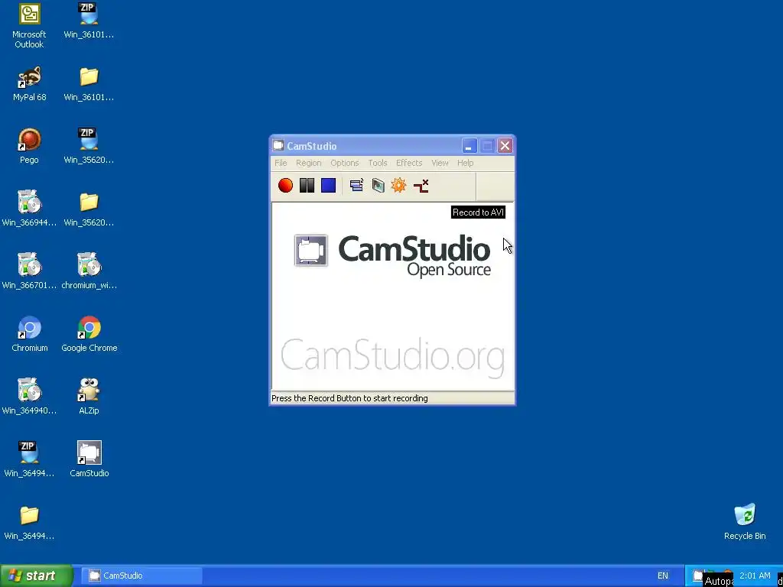Open the Region menu
This screenshot has width=783, height=587.
[x=309, y=164]
